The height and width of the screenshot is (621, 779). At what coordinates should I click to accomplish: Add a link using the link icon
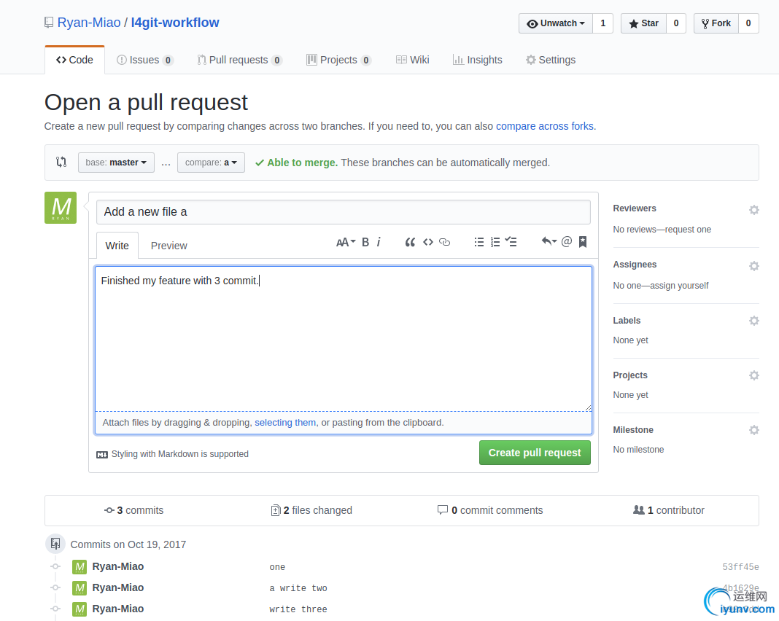tap(445, 242)
